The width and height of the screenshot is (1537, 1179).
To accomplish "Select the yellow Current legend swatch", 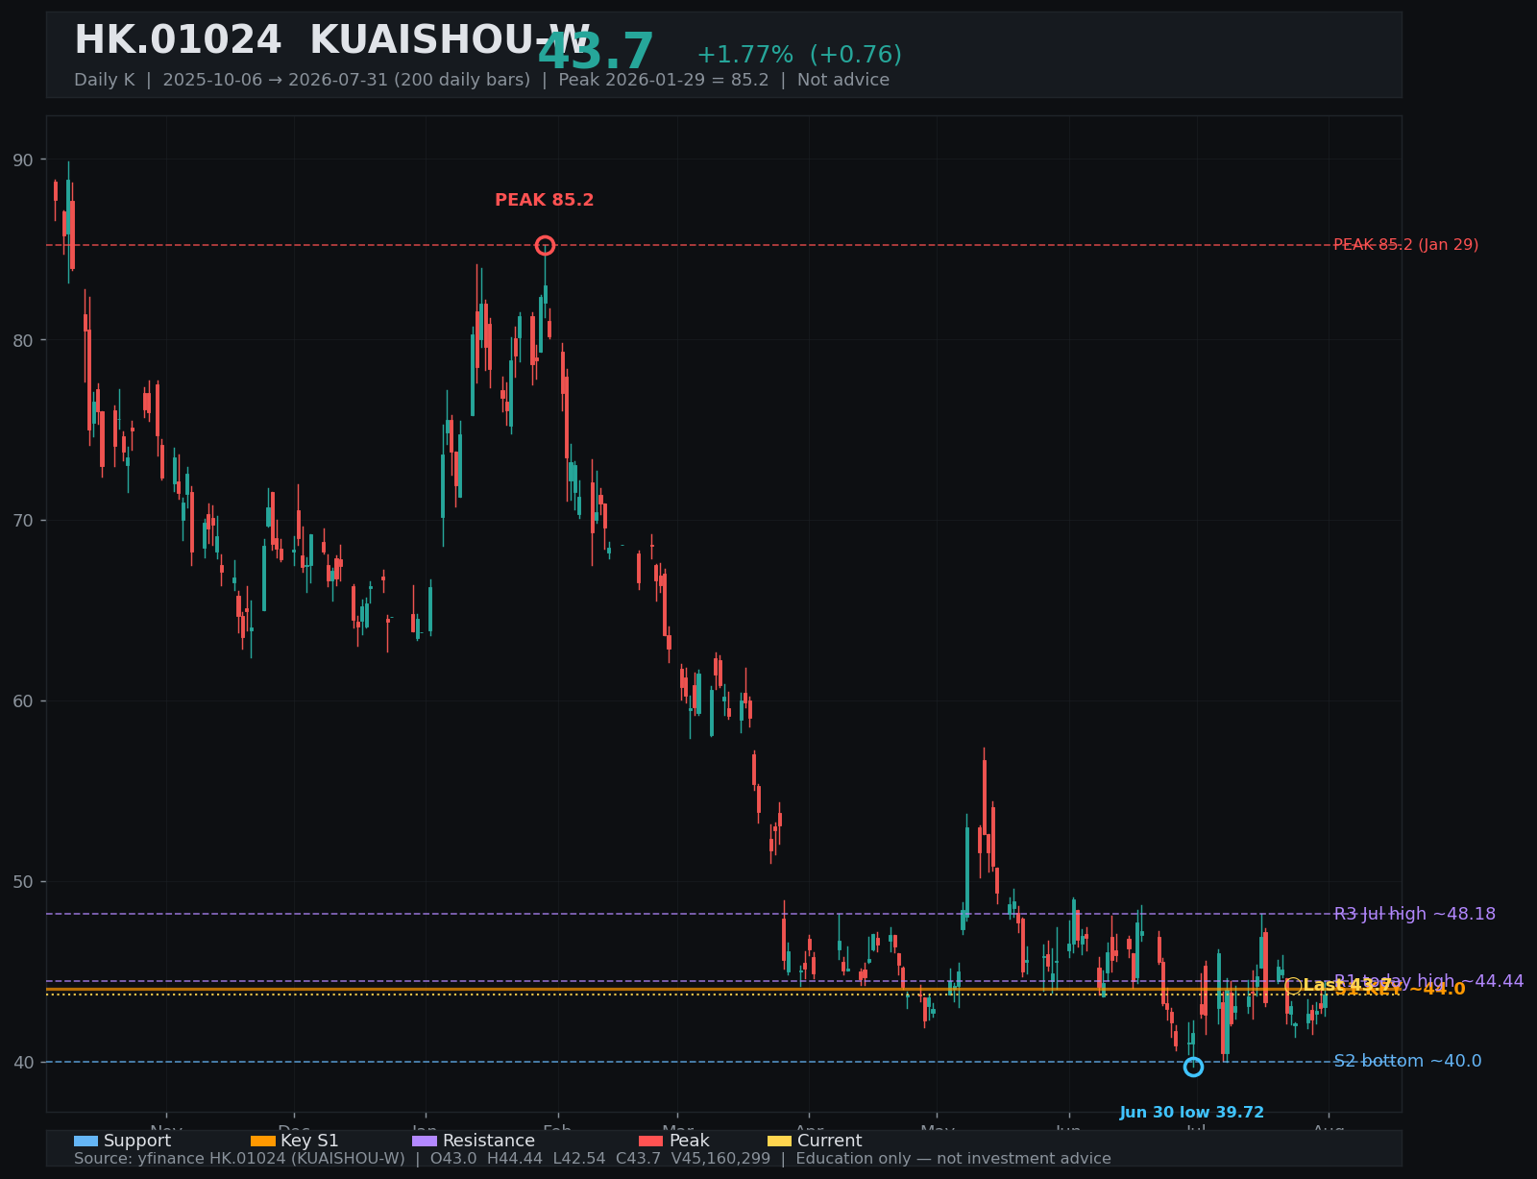I will click(779, 1142).
